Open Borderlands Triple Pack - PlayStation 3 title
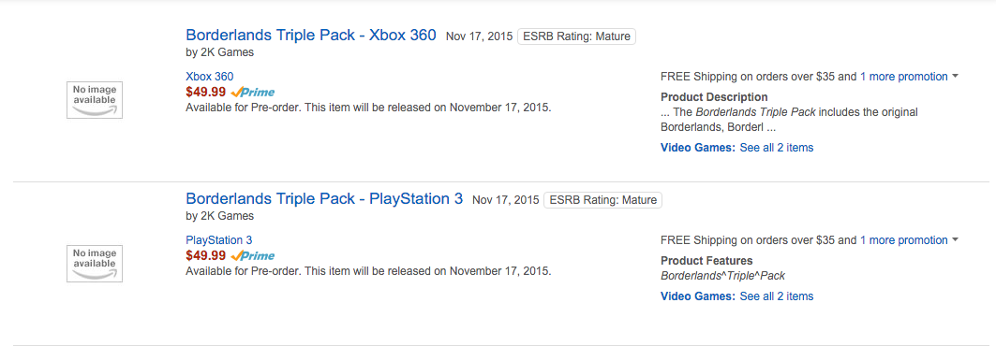Viewport: 996px width, 346px height. (x=324, y=199)
